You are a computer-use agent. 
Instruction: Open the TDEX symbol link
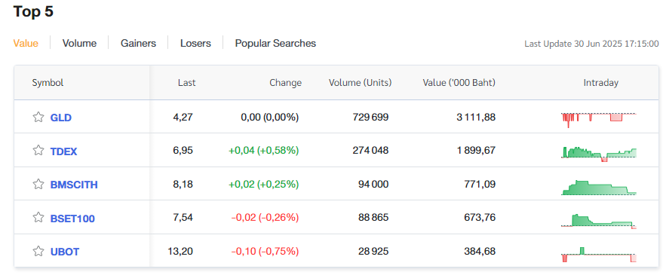click(x=63, y=151)
